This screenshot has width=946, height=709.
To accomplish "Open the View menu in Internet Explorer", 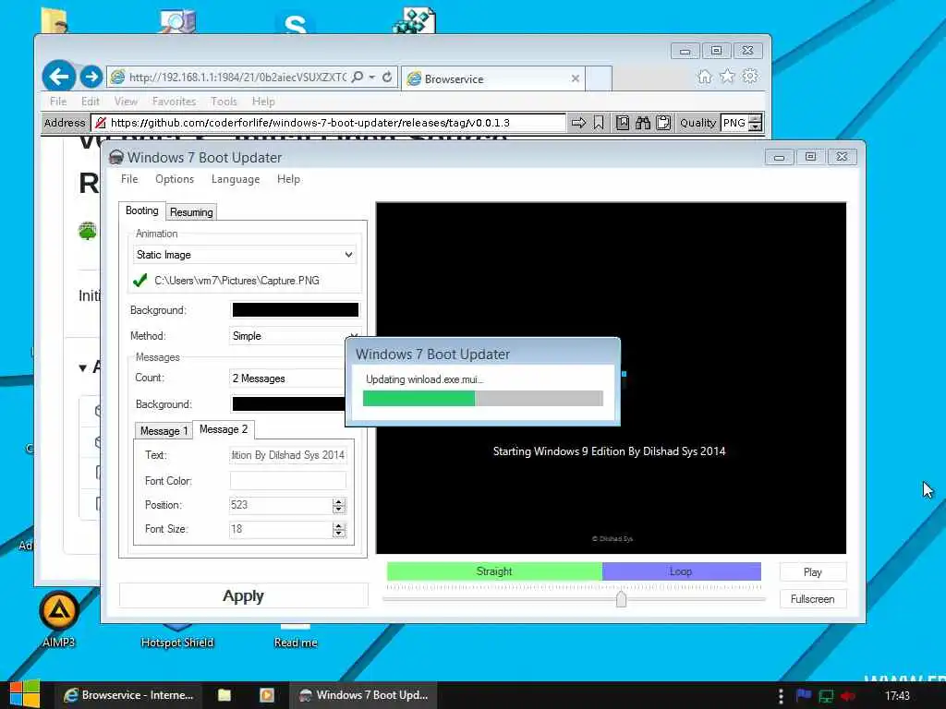I will (126, 102).
